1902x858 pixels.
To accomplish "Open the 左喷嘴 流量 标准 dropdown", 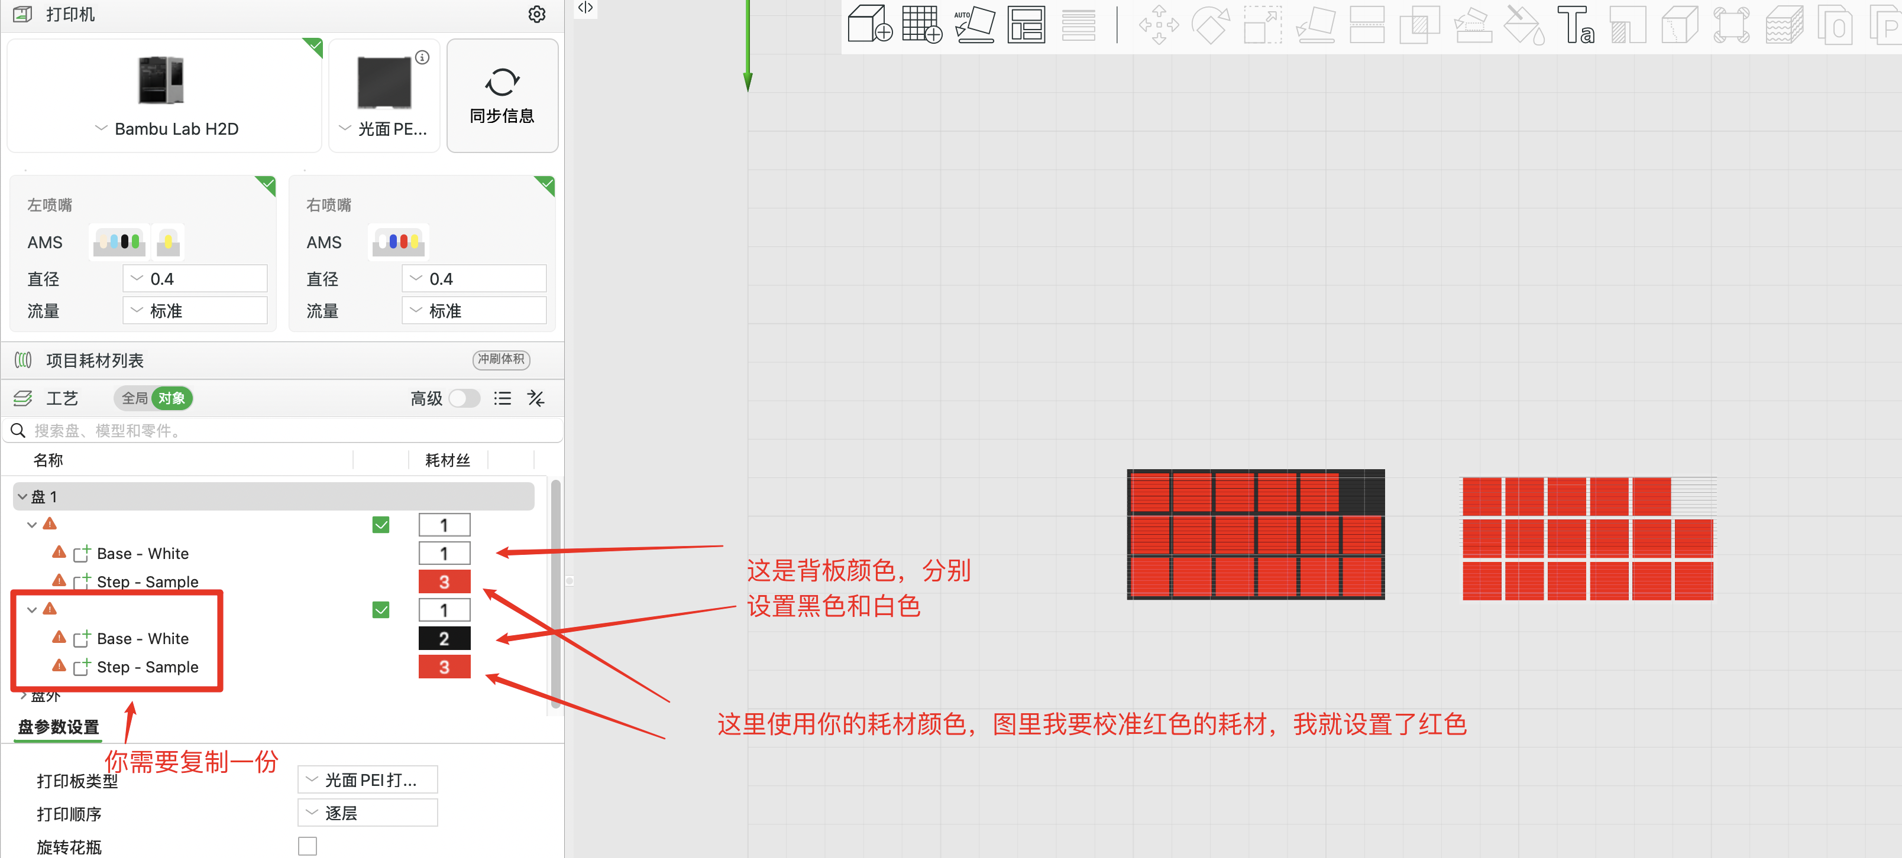I will 195,311.
